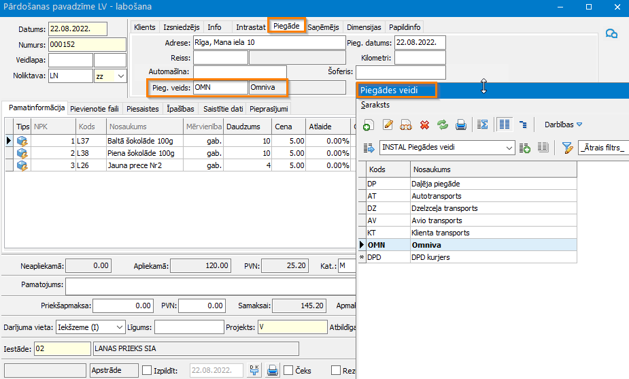Open the Info tab
The height and width of the screenshot is (379, 629).
(x=214, y=27)
